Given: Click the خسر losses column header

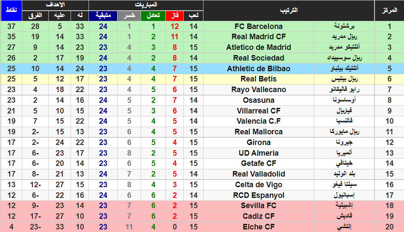Looking at the screenshot, I should pyautogui.click(x=129, y=16).
